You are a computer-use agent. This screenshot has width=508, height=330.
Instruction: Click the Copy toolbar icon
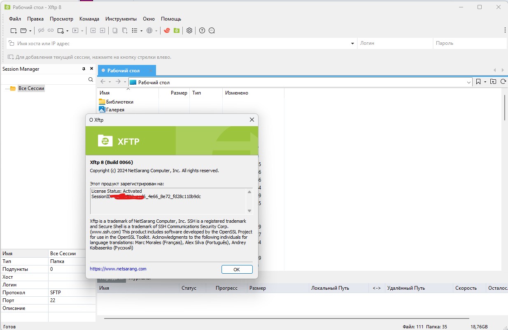pyautogui.click(x=115, y=30)
